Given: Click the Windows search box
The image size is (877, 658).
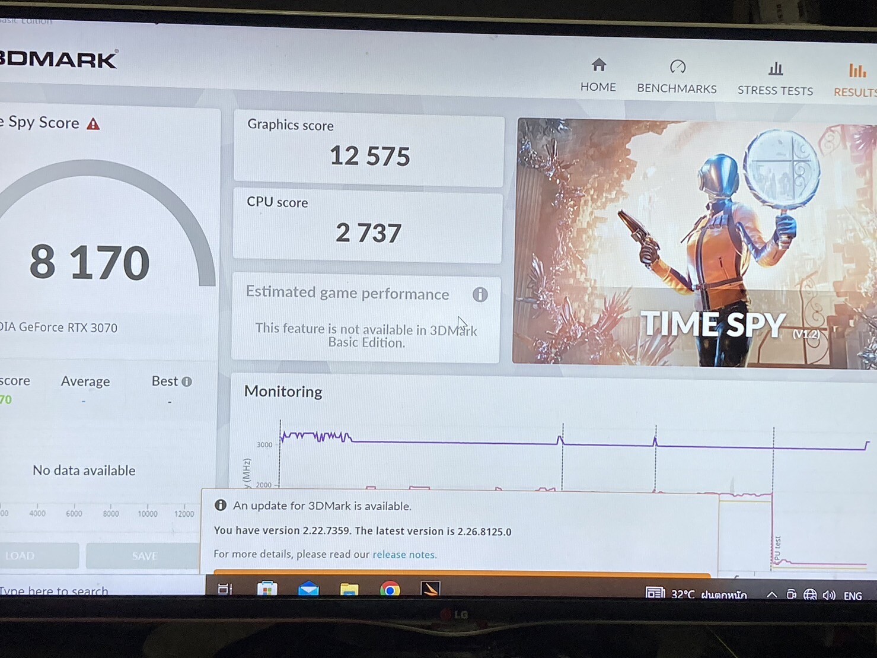Looking at the screenshot, I should (x=102, y=588).
